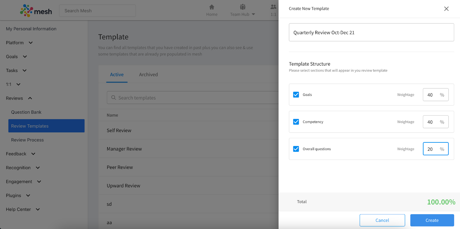Screen dimensions: 460x229
Task: Uncheck the Overall questions checkbox
Action: [296, 149]
